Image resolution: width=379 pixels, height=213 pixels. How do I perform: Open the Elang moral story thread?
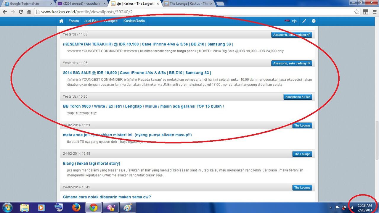tap(91, 163)
